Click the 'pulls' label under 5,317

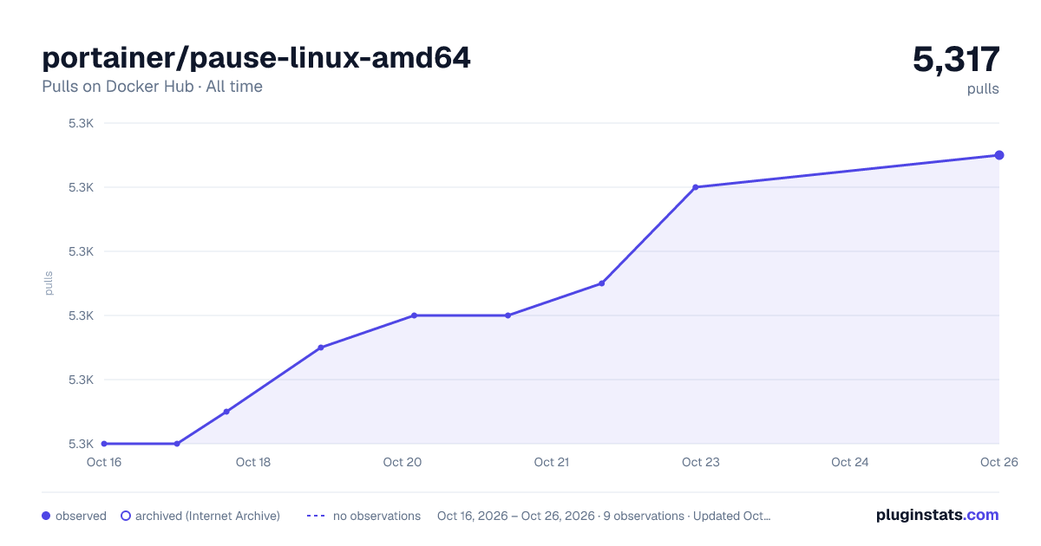983,89
